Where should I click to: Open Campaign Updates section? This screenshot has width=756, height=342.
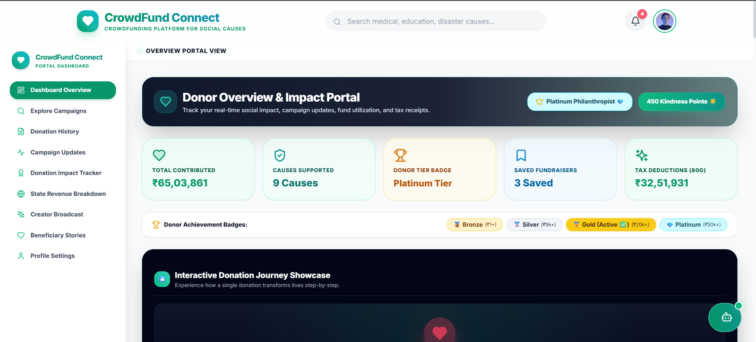[x=63, y=152]
